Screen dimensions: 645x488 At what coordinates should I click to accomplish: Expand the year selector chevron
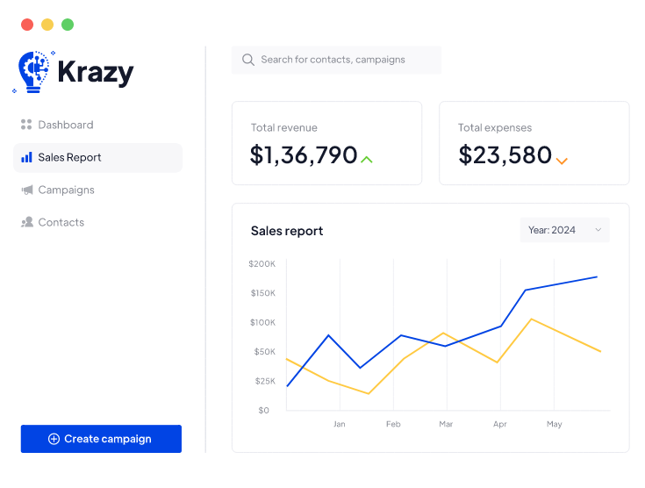tap(598, 230)
